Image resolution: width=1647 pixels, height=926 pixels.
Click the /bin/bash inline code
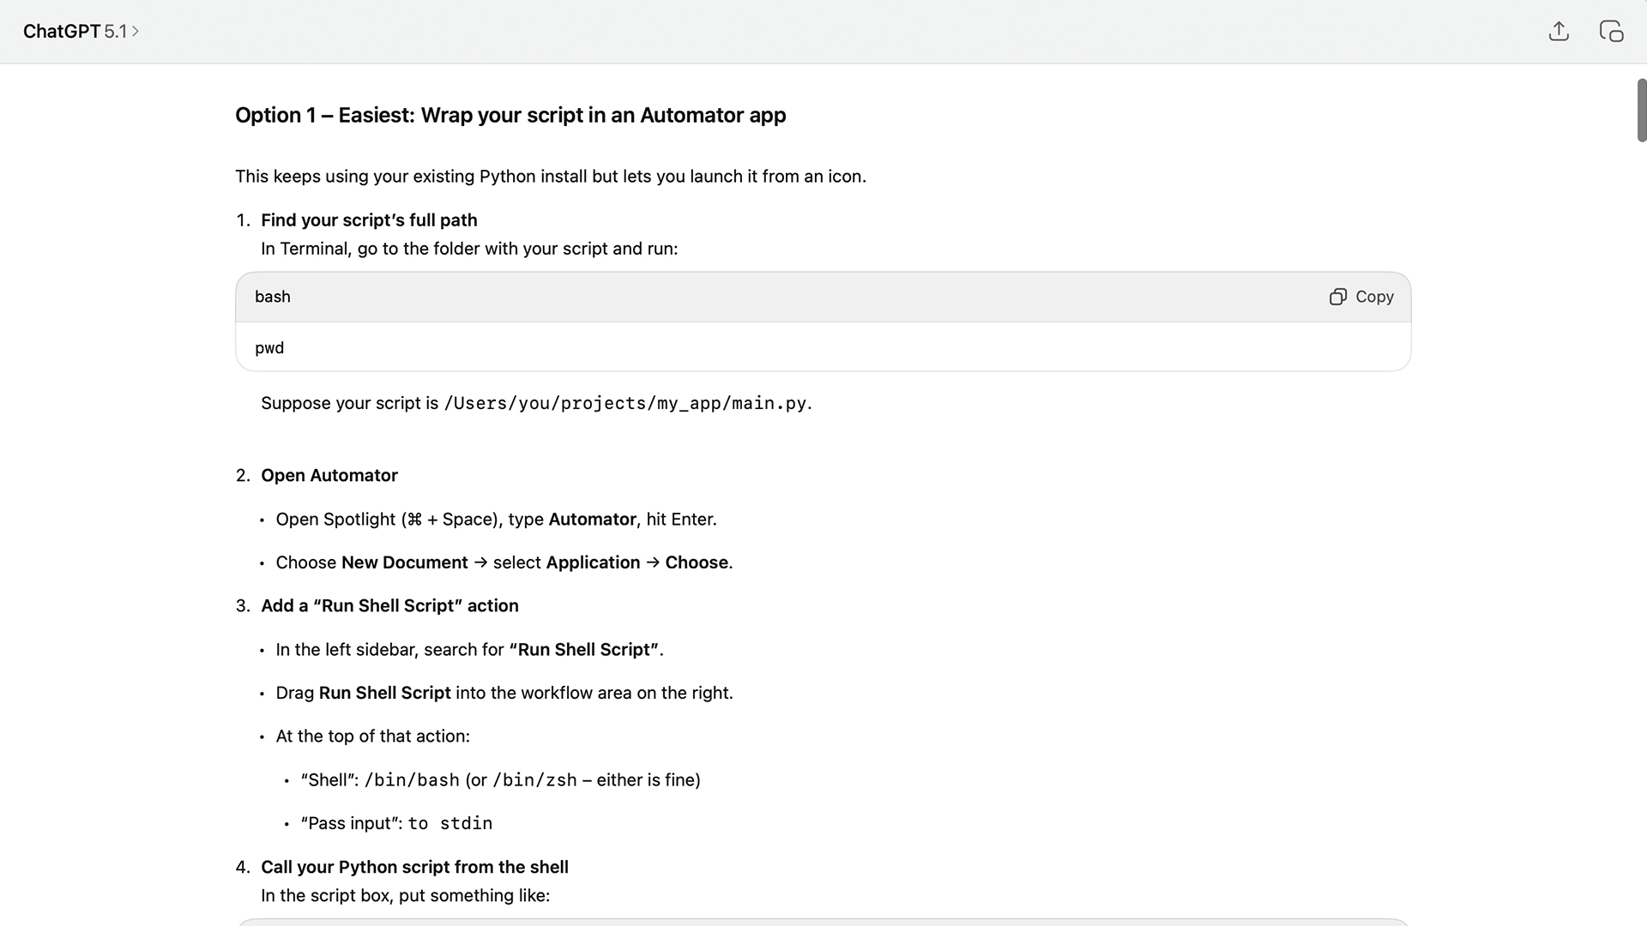pyautogui.click(x=412, y=780)
